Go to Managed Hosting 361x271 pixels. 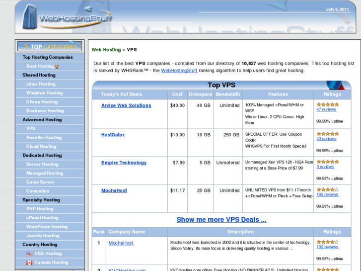coord(45,173)
